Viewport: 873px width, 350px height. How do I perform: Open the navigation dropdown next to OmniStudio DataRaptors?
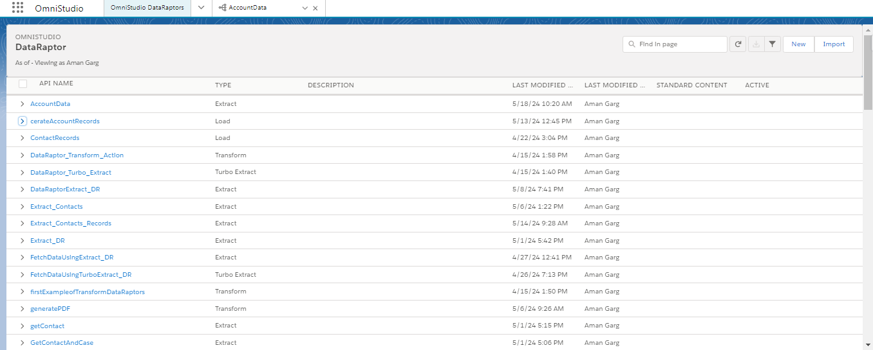[201, 8]
